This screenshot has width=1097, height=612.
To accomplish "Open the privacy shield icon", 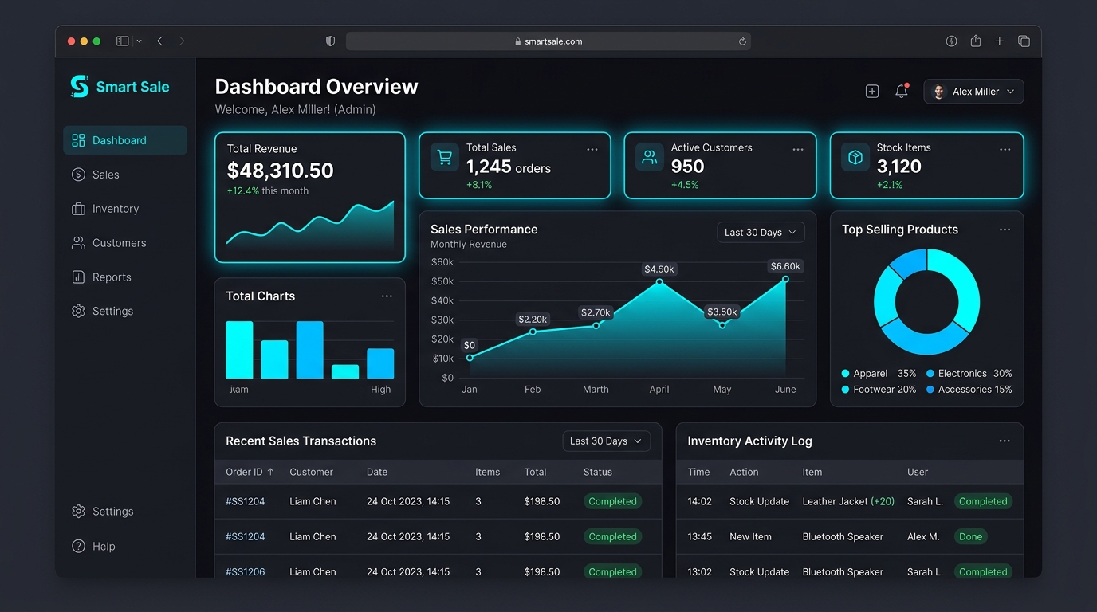I will click(330, 41).
